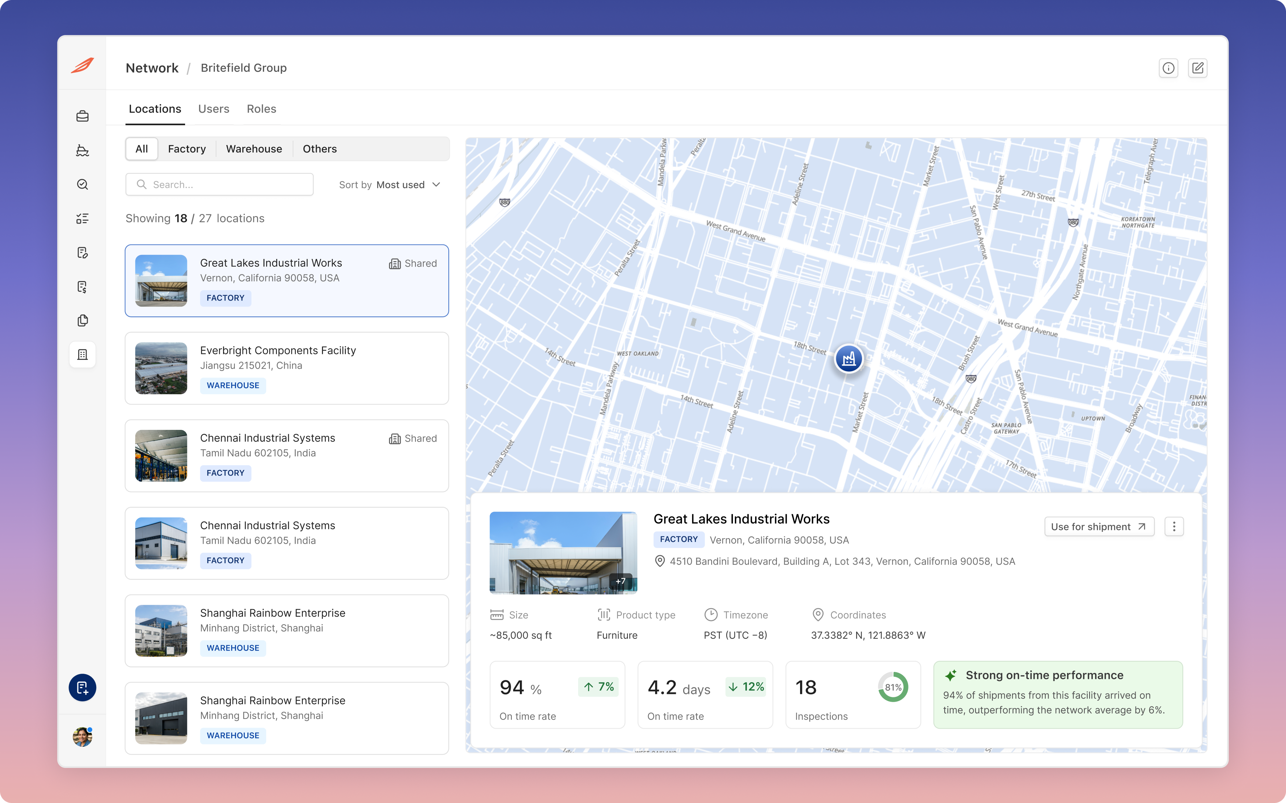Click the FACTORY tag in detail panel
This screenshot has height=803, width=1286.
pyautogui.click(x=679, y=540)
